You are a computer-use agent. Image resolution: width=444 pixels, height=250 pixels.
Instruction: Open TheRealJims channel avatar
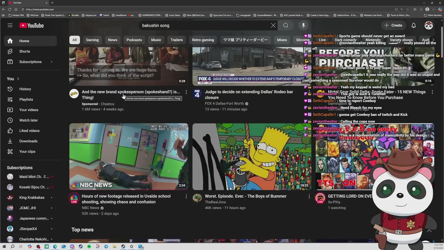coord(197,198)
